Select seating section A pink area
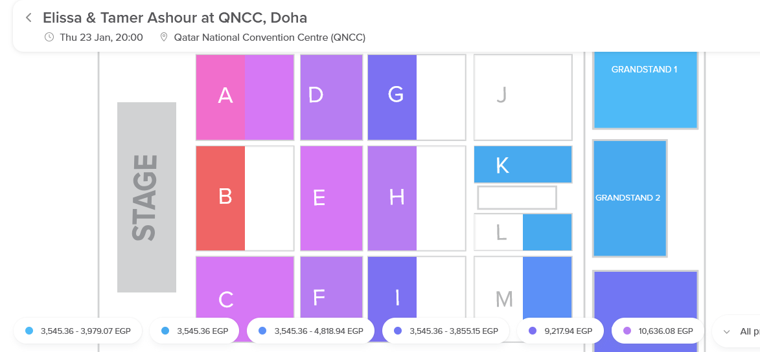760x352 pixels. click(x=220, y=97)
